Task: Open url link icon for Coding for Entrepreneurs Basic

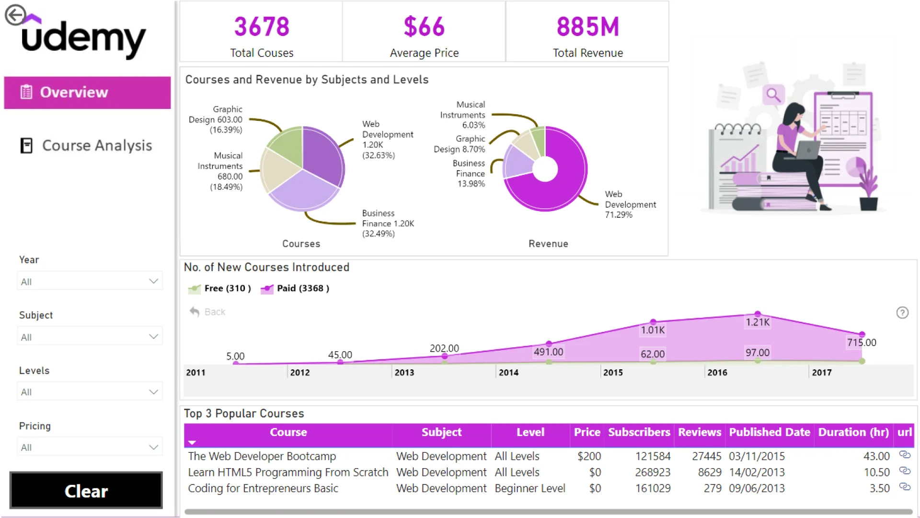Action: (x=905, y=487)
